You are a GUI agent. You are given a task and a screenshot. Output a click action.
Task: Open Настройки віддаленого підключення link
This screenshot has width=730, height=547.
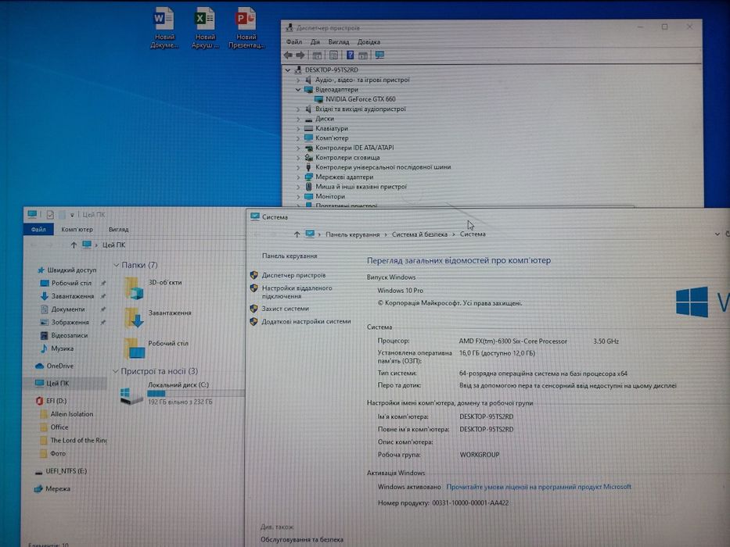click(x=297, y=292)
